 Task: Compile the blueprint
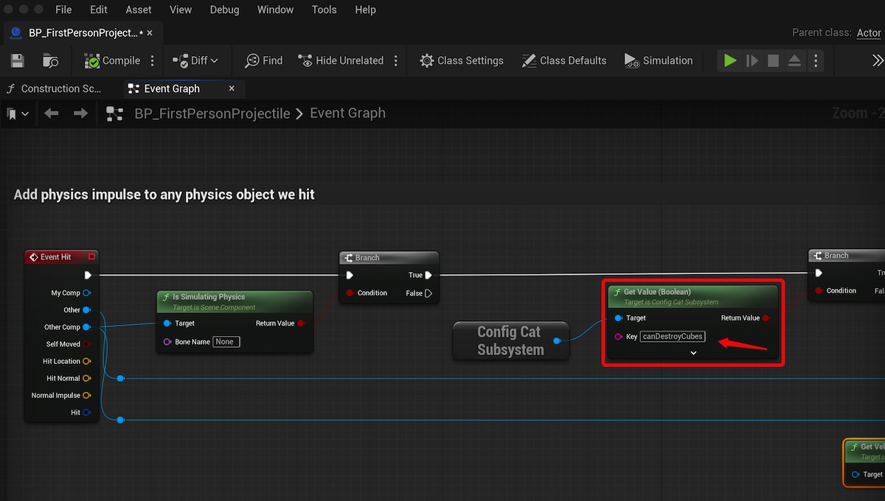click(x=112, y=60)
